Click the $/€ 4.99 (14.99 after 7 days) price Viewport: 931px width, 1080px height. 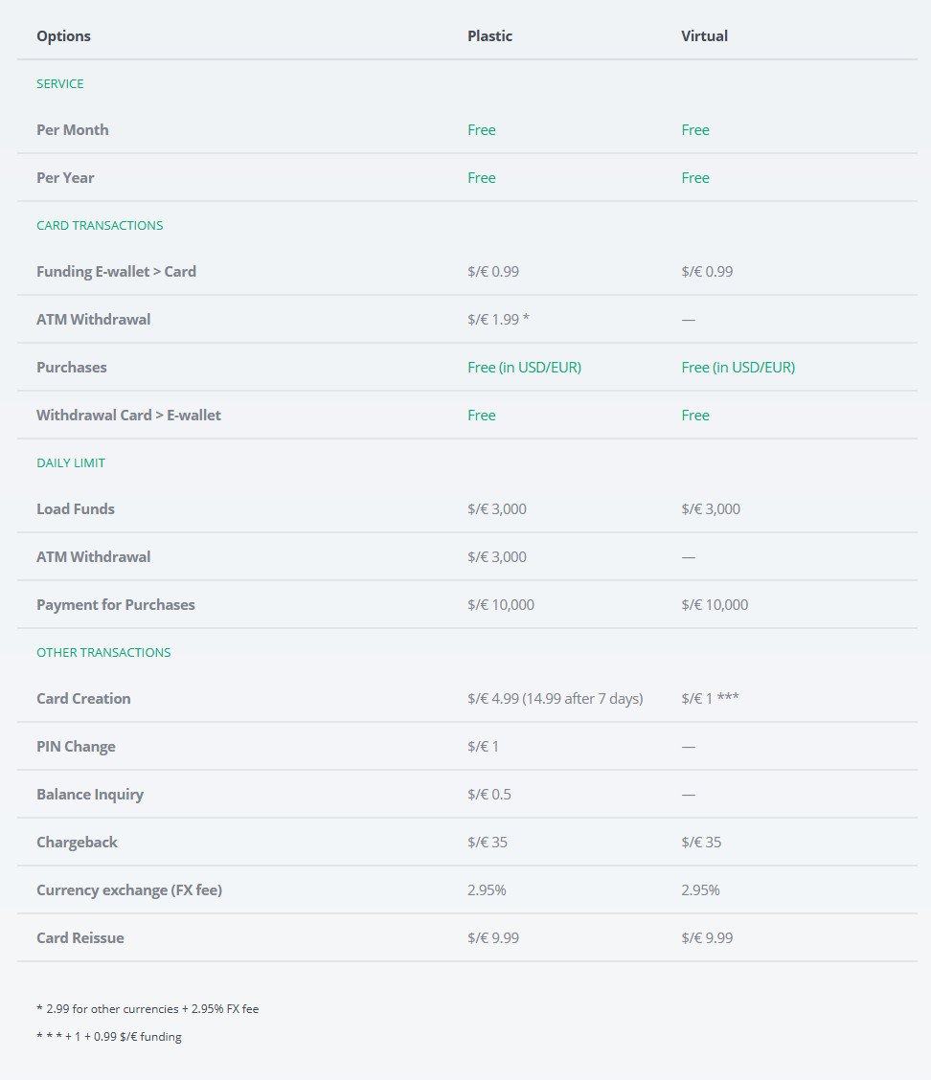(555, 699)
